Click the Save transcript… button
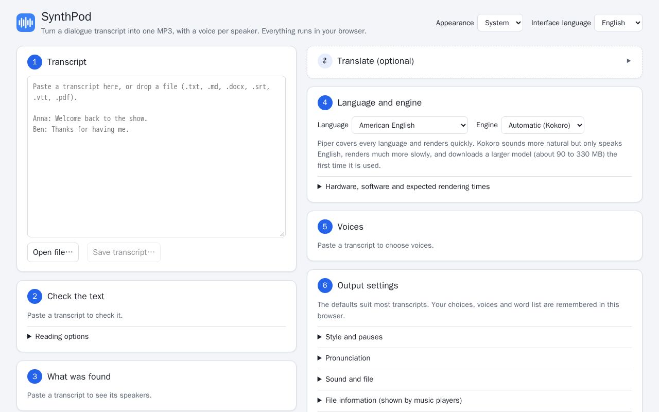 (124, 252)
